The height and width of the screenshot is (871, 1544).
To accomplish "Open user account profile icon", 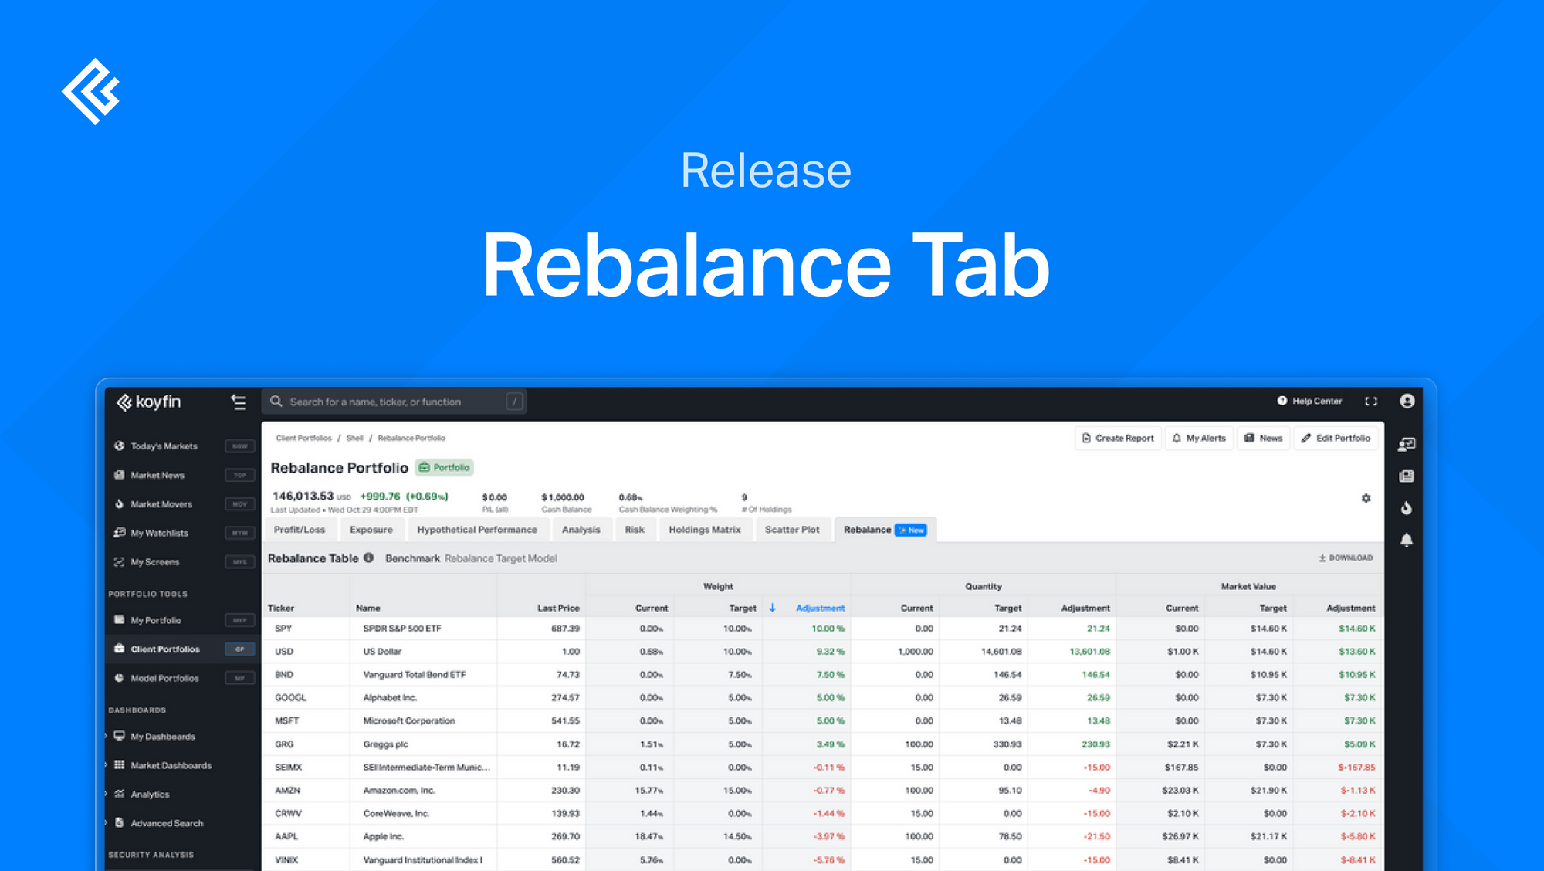I will 1407,401.
